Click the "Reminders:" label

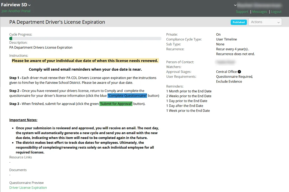tap(175, 86)
